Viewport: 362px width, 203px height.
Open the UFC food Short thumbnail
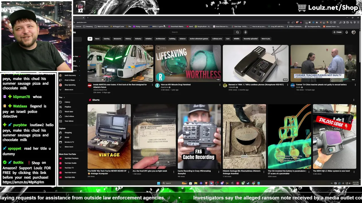point(154,136)
